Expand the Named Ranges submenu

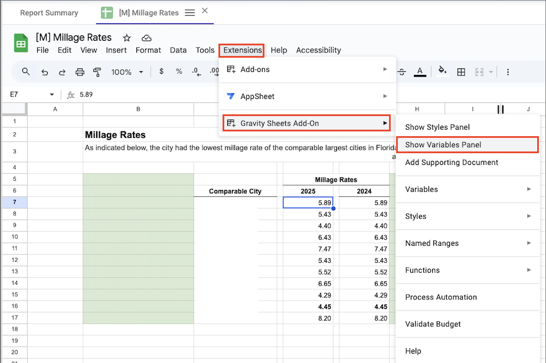(x=467, y=243)
